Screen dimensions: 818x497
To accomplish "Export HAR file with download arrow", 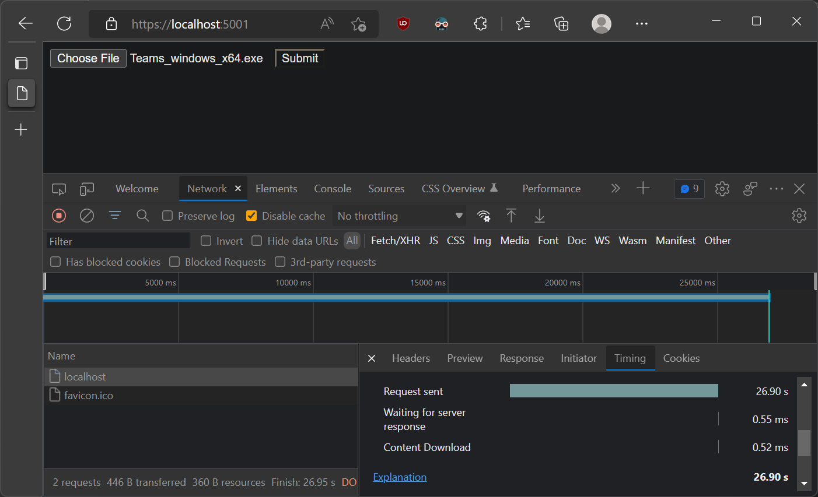I will [x=540, y=216].
